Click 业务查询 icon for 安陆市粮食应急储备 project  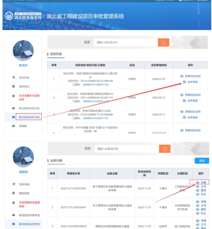184,82
